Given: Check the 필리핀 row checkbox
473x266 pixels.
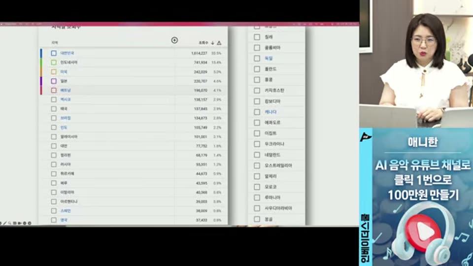Looking at the screenshot, I should [54, 155].
